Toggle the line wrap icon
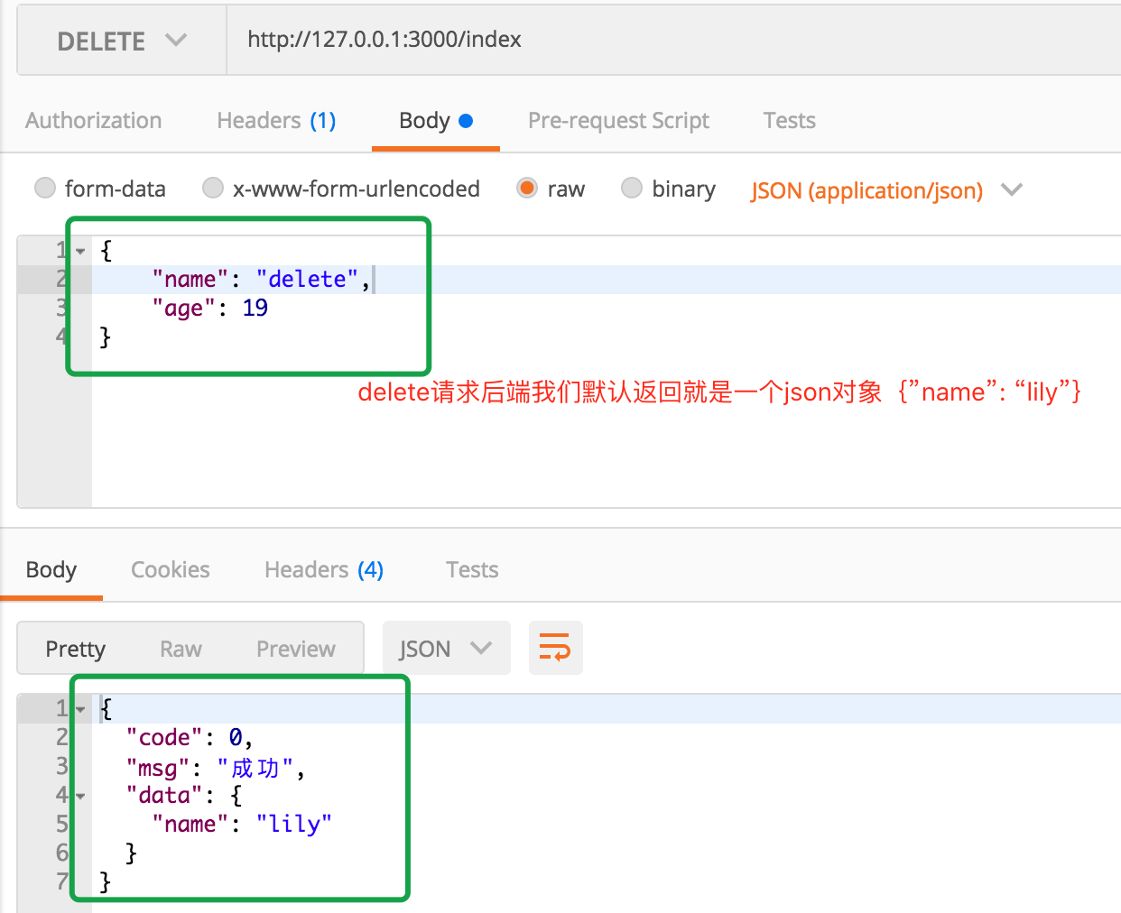Viewport: 1121px width, 913px height. tap(555, 648)
